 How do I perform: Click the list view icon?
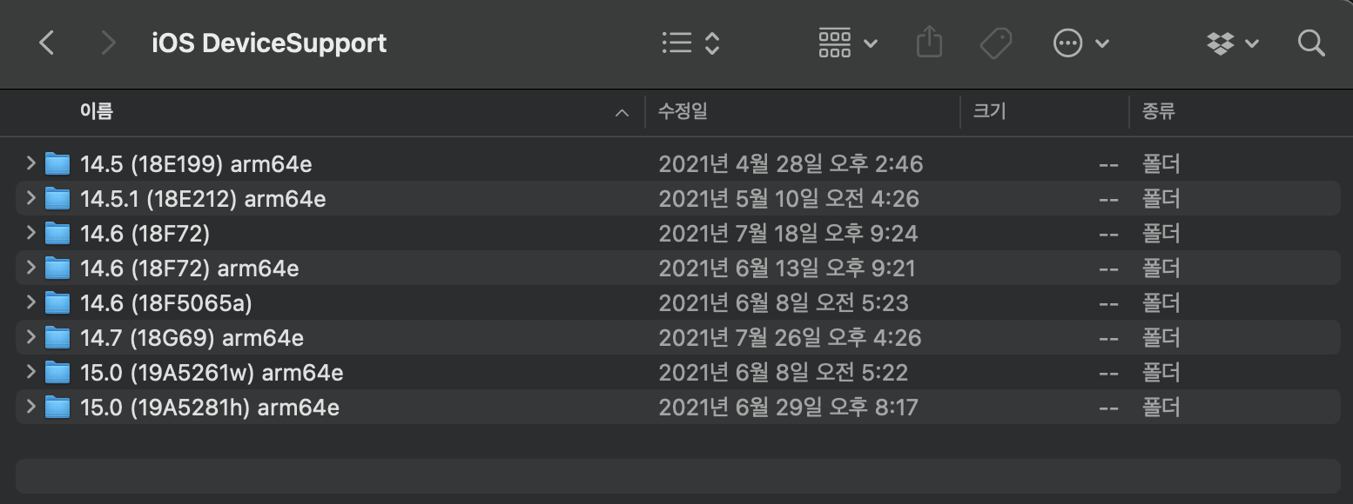[x=676, y=42]
